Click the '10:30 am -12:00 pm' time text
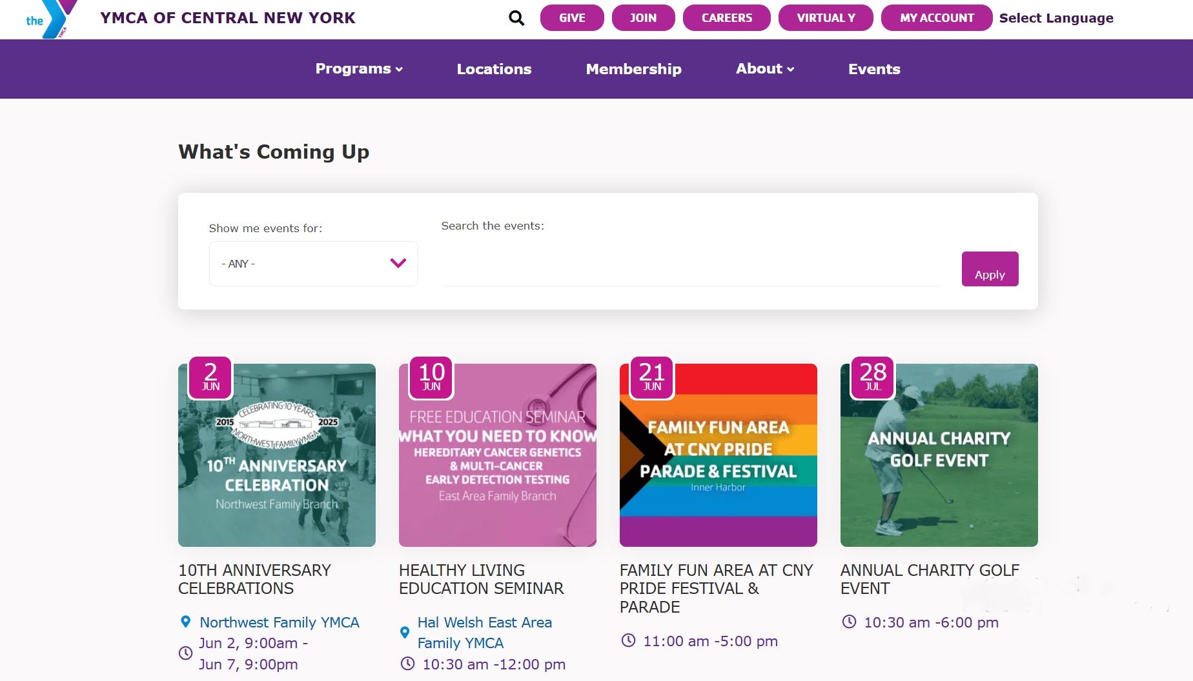This screenshot has height=681, width=1193. click(494, 664)
